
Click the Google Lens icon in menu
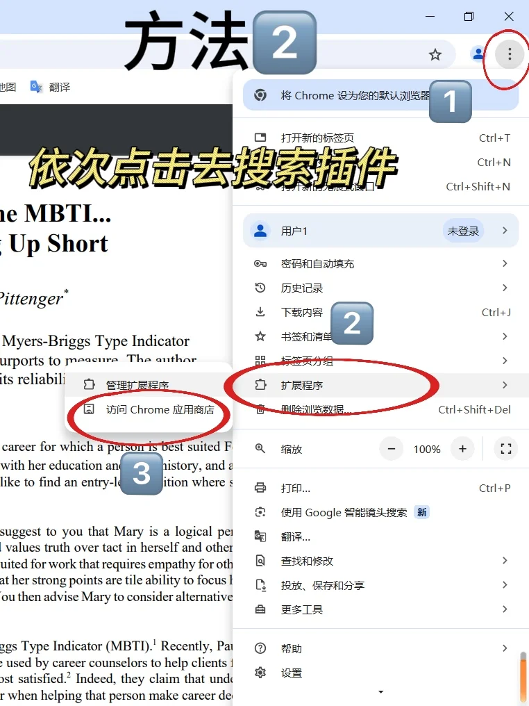pyautogui.click(x=260, y=512)
